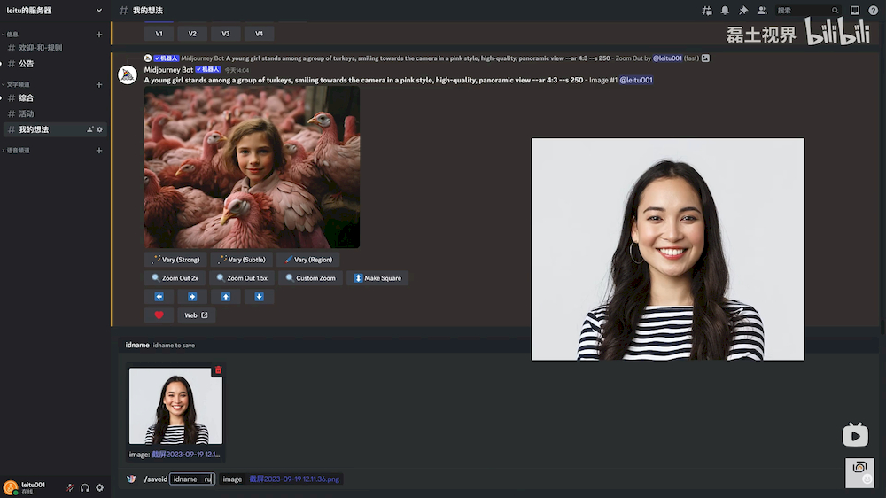Click V1 variation button
886x498 pixels.
159,34
